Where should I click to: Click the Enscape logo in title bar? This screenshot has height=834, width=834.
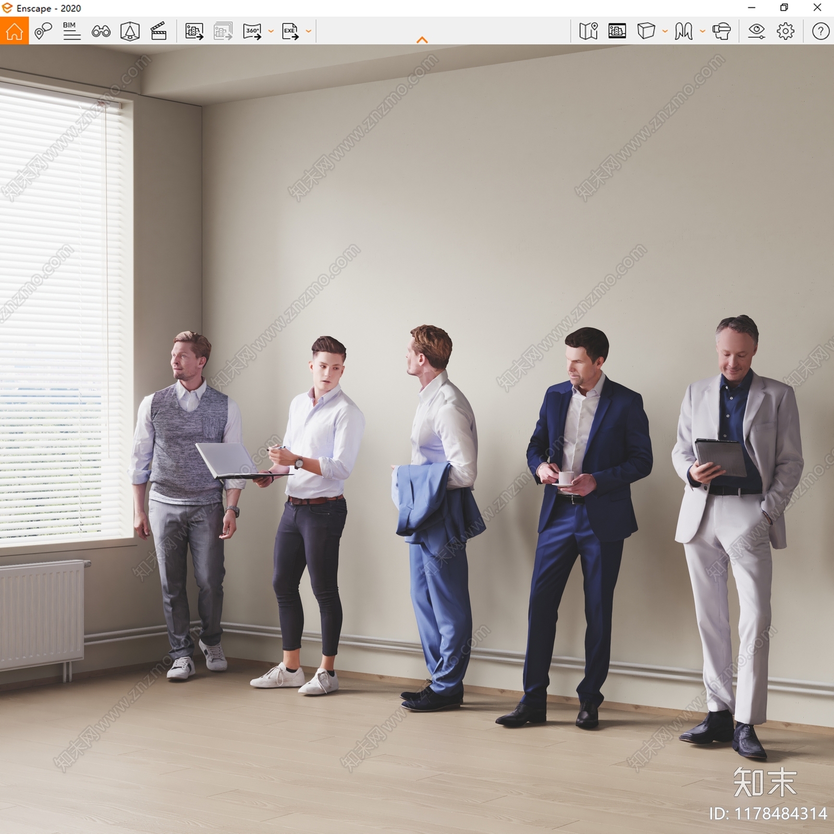click(x=7, y=8)
